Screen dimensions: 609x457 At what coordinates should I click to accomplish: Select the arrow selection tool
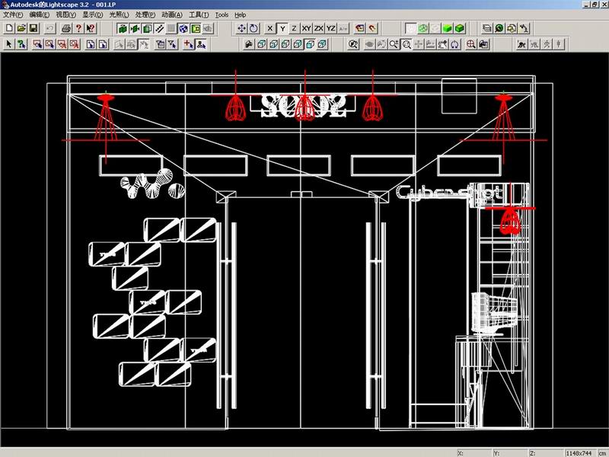pyautogui.click(x=8, y=44)
